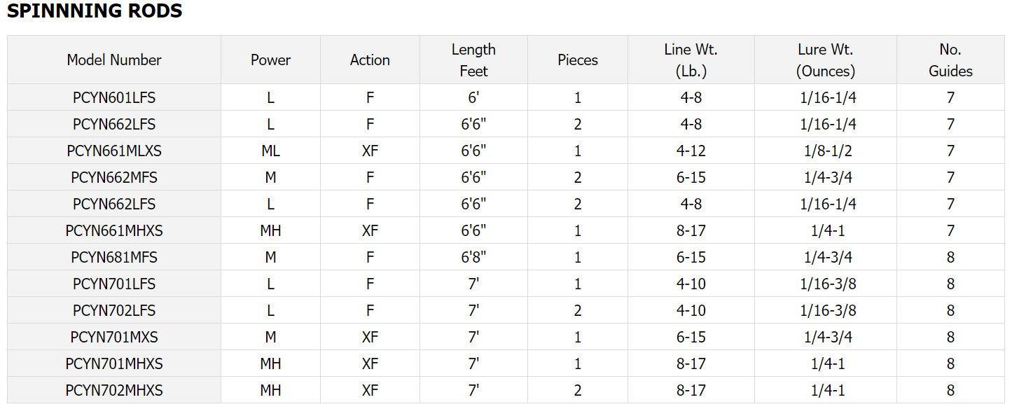Screen dimensions: 1012x409
Task: Click model number PCYN681MFS
Action: 114,258
